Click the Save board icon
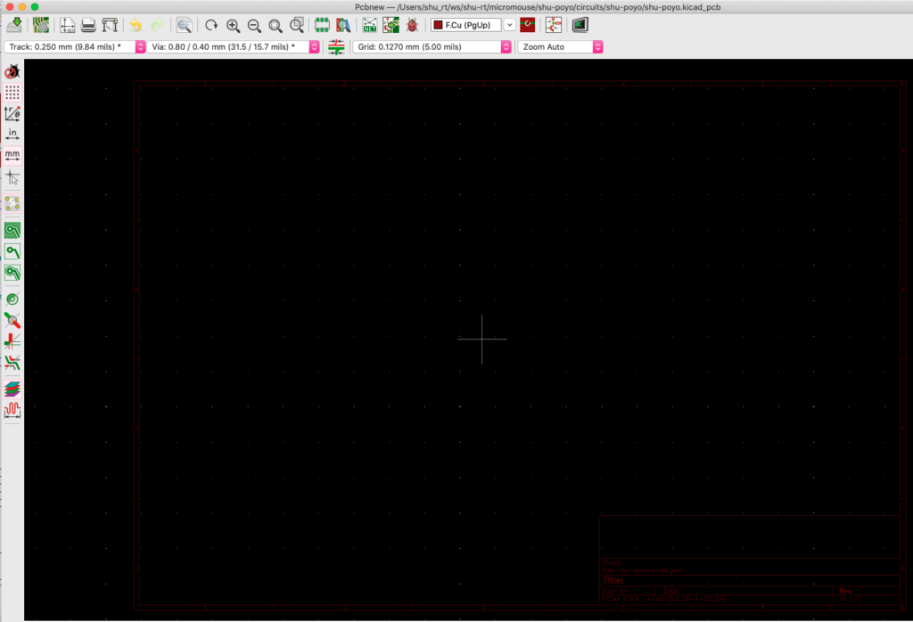 [14, 25]
